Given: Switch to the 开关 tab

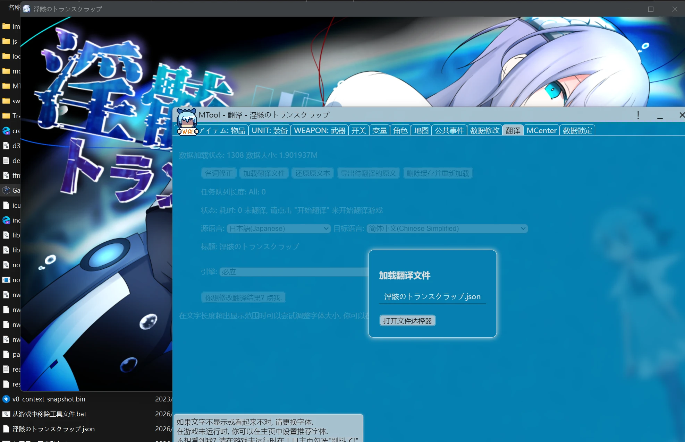Looking at the screenshot, I should pyautogui.click(x=359, y=130).
